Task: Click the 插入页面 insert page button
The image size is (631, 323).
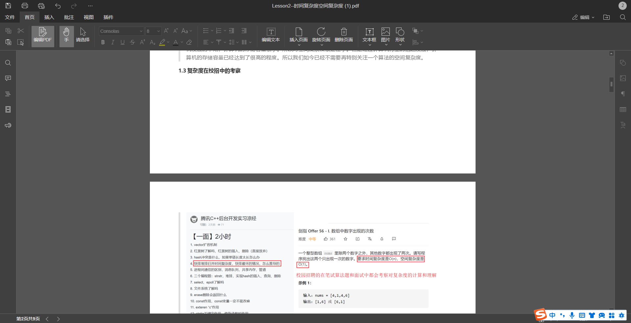Action: pyautogui.click(x=299, y=36)
